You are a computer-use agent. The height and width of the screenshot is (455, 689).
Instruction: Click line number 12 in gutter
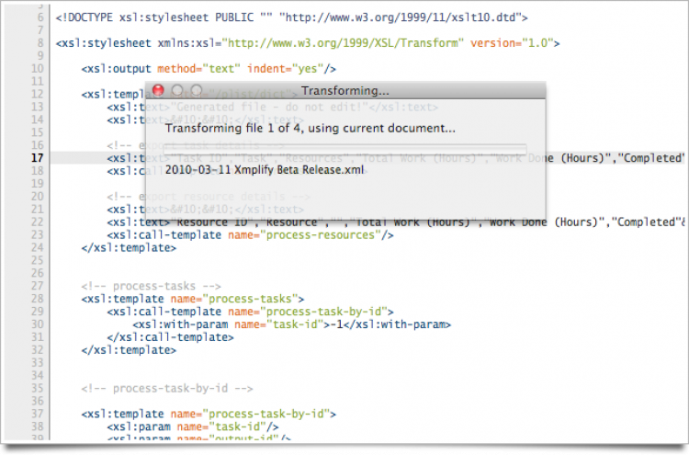point(38,94)
